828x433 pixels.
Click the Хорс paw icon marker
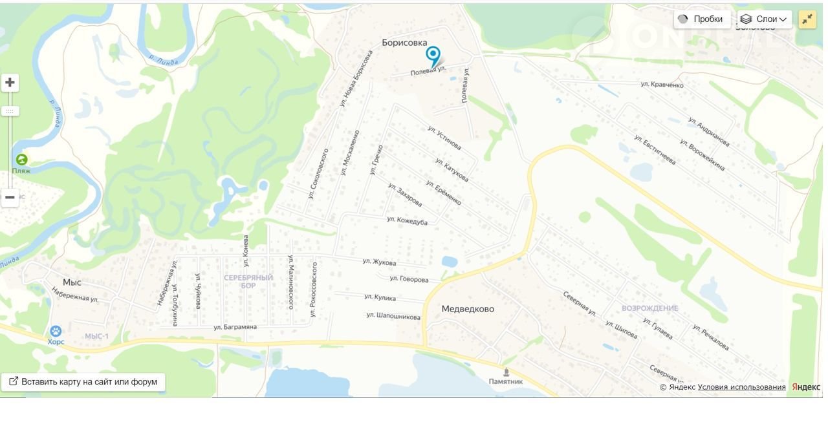(56, 331)
